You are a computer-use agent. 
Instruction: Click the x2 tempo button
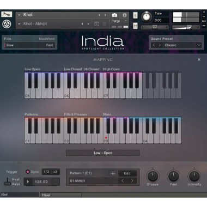(x=55, y=172)
